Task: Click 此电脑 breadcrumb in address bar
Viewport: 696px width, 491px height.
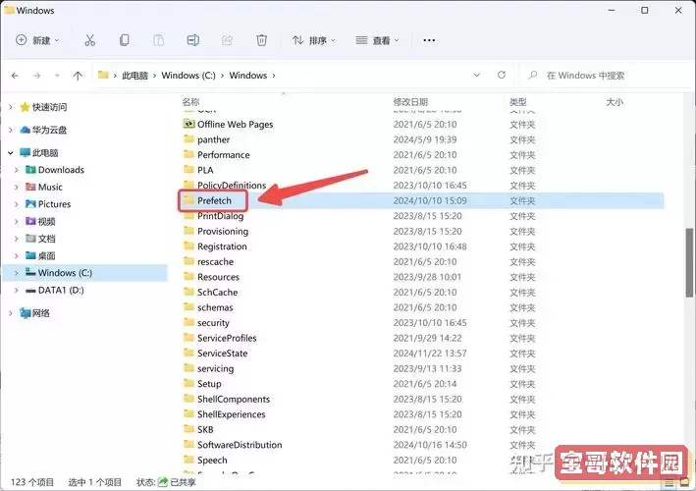Action: tap(135, 75)
